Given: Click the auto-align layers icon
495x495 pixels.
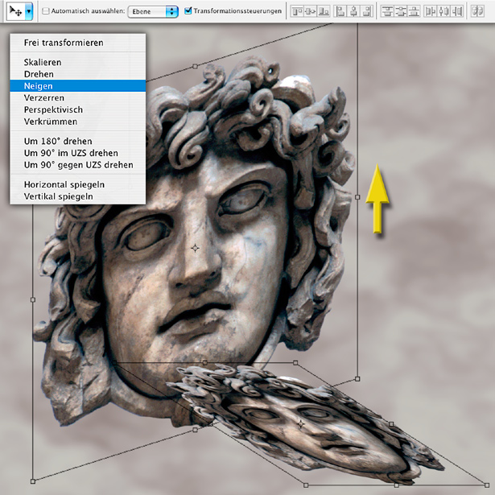Looking at the screenshot, I should point(477,12).
